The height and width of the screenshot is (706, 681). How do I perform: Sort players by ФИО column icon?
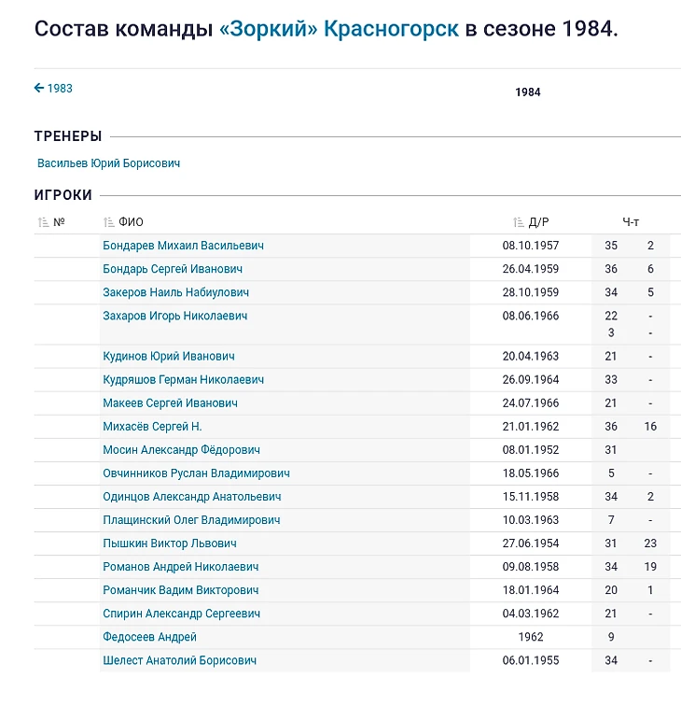[x=109, y=222]
